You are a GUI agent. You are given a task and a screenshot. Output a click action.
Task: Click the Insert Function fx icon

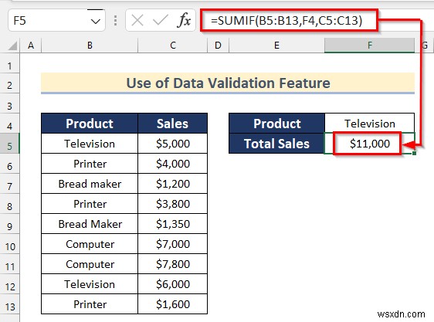pos(184,21)
